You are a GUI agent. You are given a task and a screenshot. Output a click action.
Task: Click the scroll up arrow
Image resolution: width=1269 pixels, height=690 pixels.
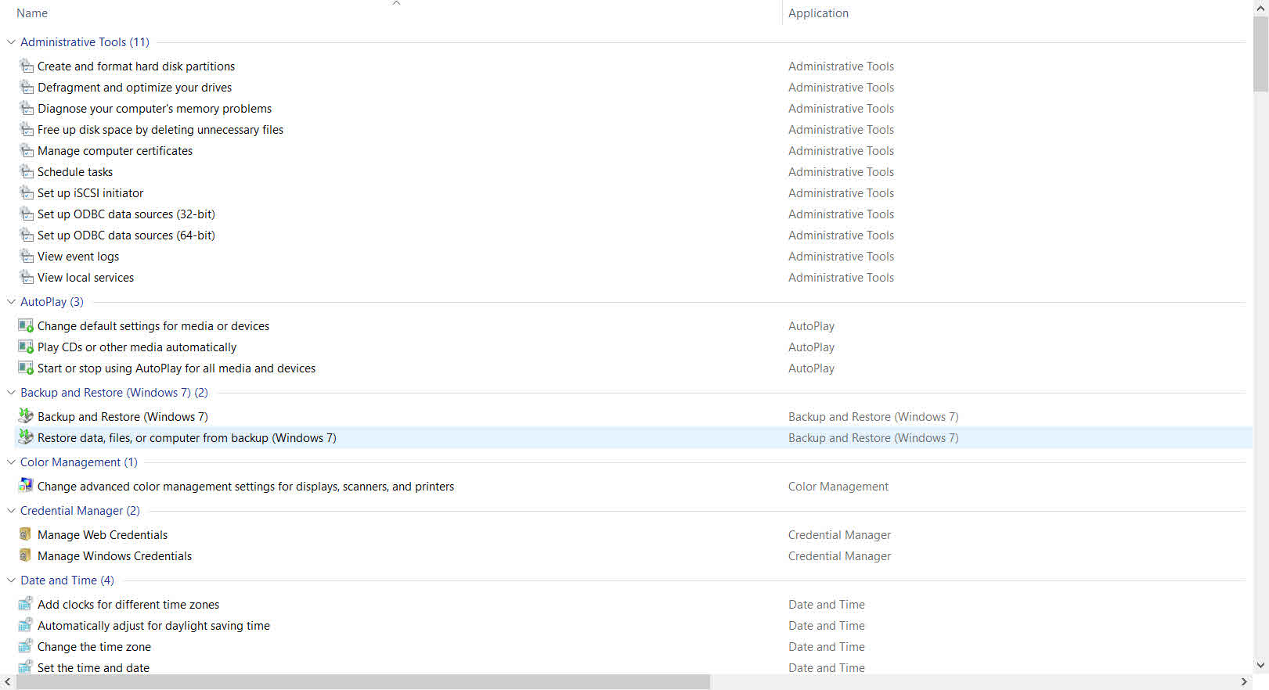pos(1260,9)
